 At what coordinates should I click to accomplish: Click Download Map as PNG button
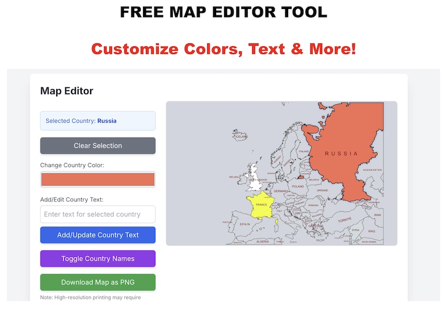pyautogui.click(x=98, y=282)
